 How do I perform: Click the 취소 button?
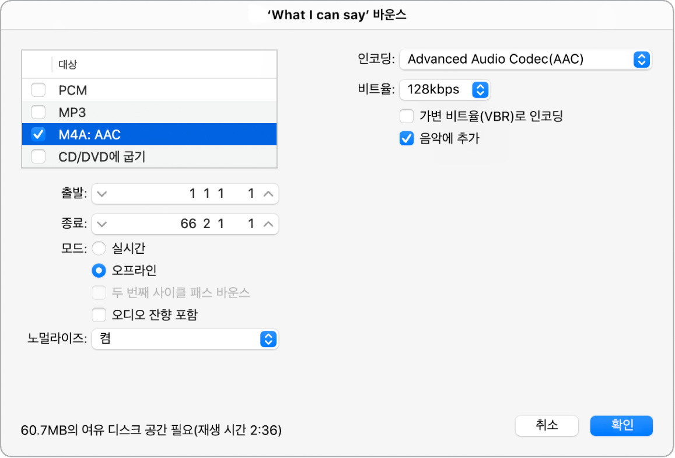click(x=546, y=425)
